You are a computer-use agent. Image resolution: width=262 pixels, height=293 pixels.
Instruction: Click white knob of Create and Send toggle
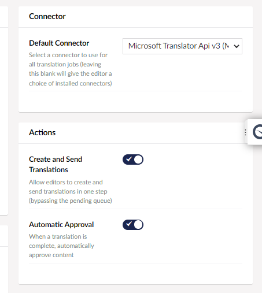pos(138,160)
